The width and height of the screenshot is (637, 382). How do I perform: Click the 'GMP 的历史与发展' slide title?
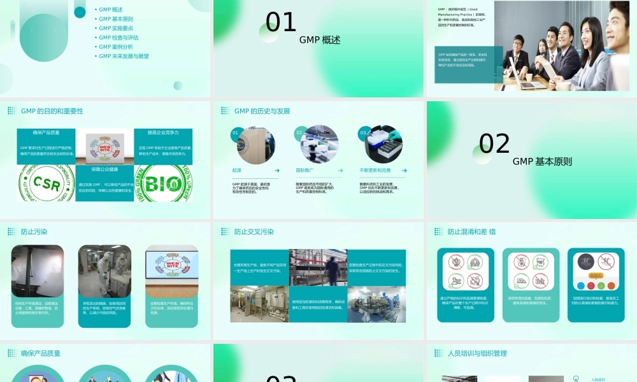[x=262, y=111]
